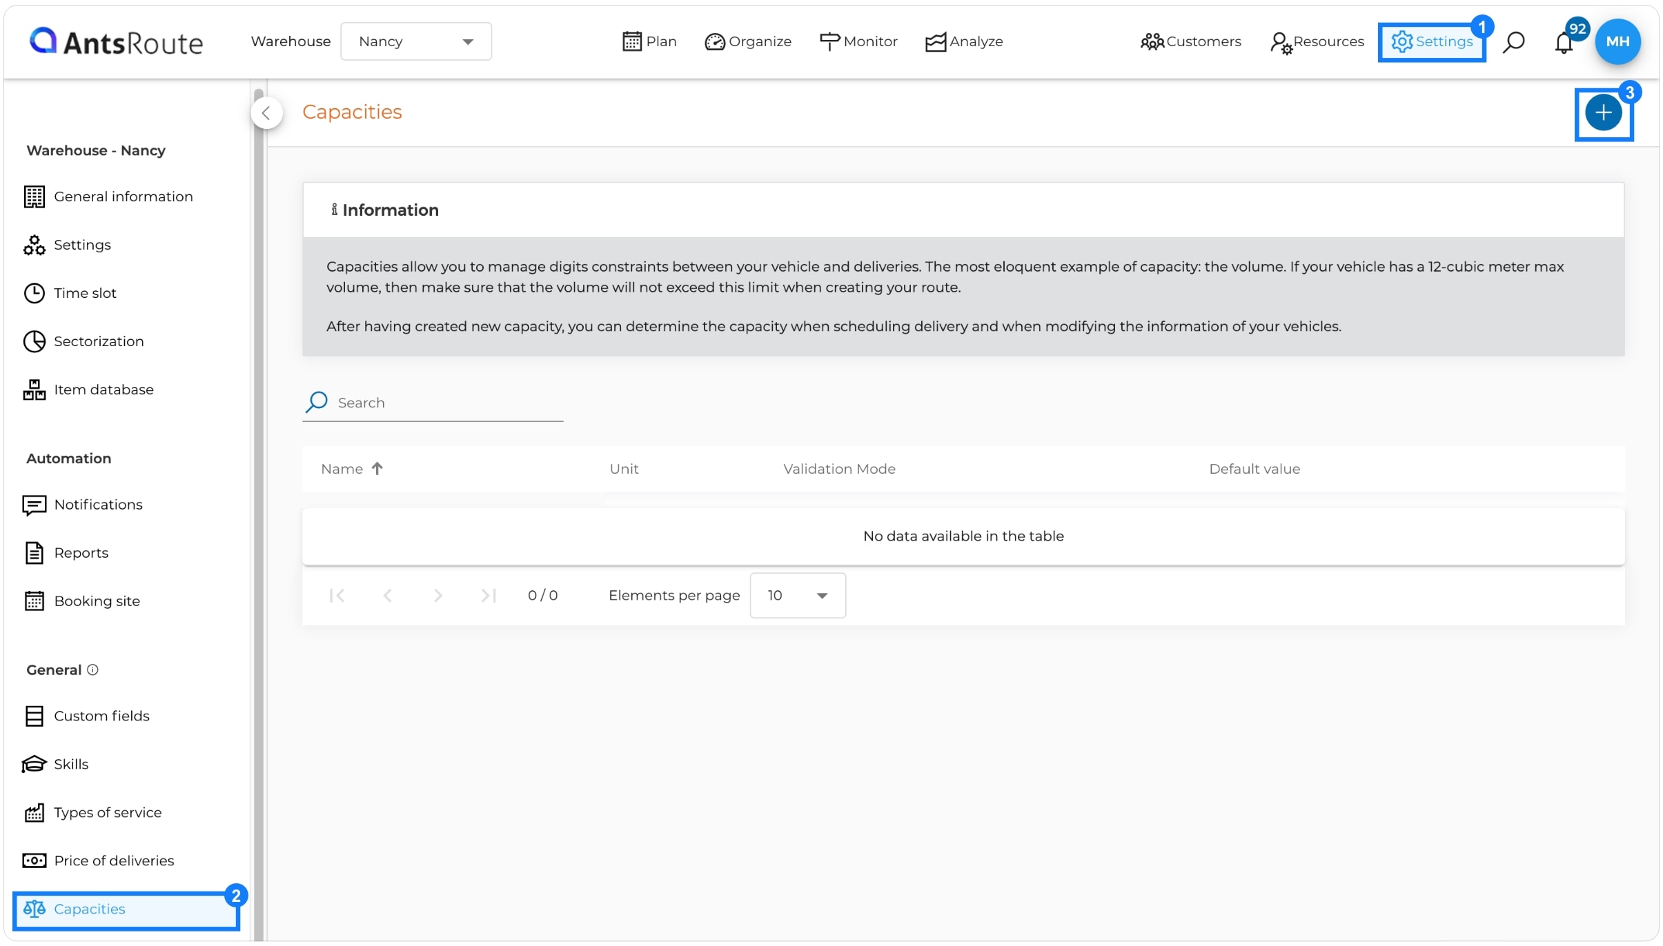Click the Default value column header
Image resolution: width=1663 pixels, height=946 pixels.
tap(1254, 469)
